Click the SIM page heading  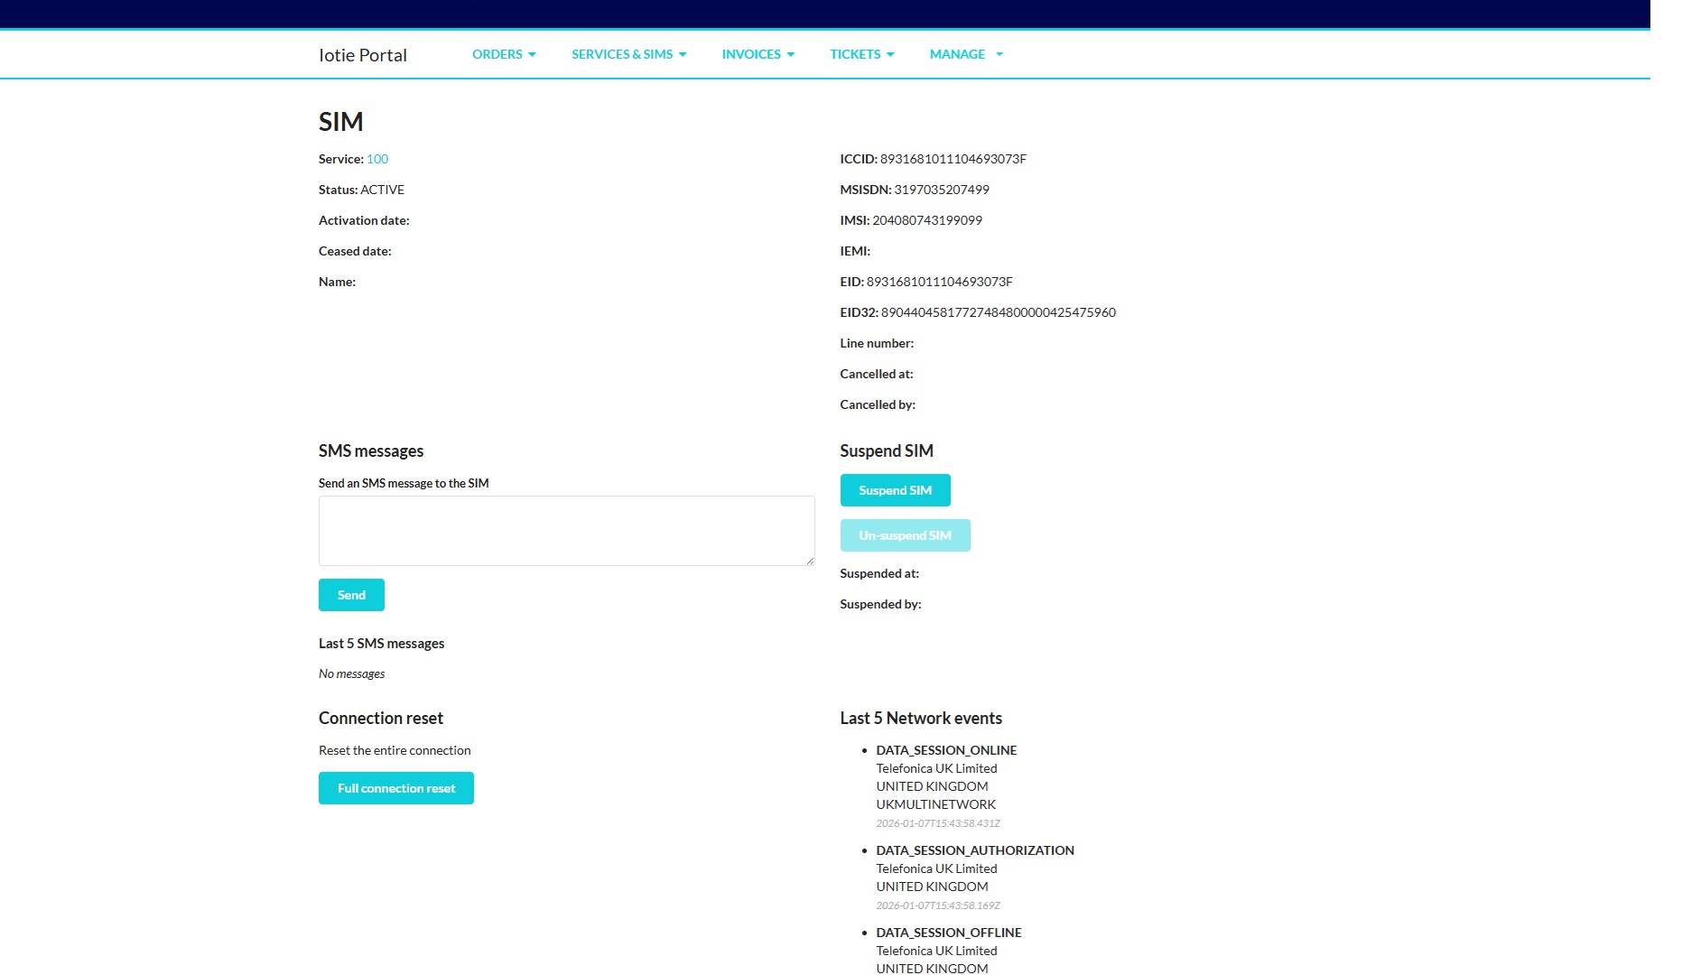(x=340, y=121)
